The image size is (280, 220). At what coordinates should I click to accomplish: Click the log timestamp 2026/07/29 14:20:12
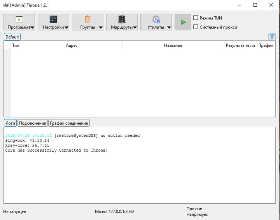[28, 136]
